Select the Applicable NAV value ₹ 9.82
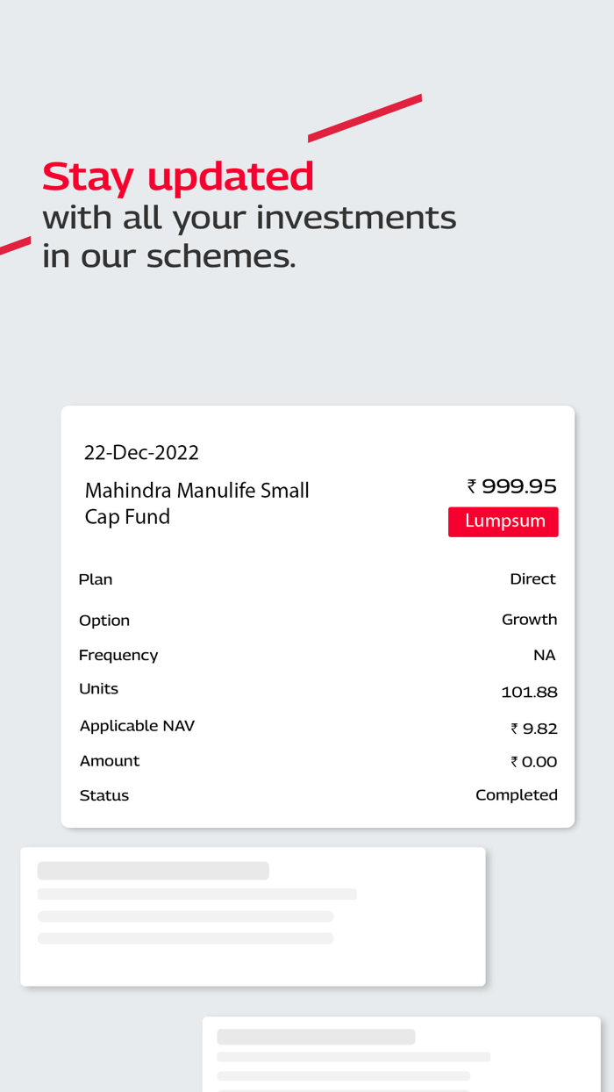This screenshot has width=614, height=1092. click(x=535, y=727)
